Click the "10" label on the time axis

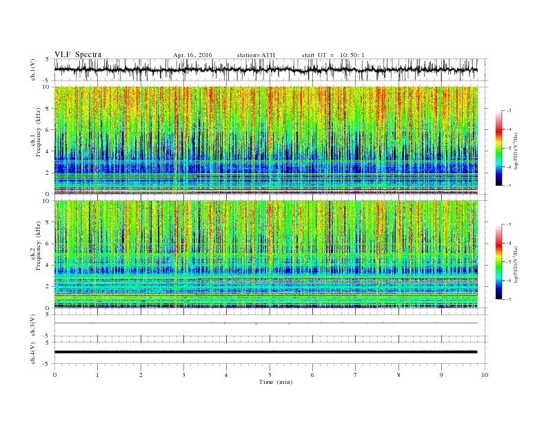click(485, 375)
